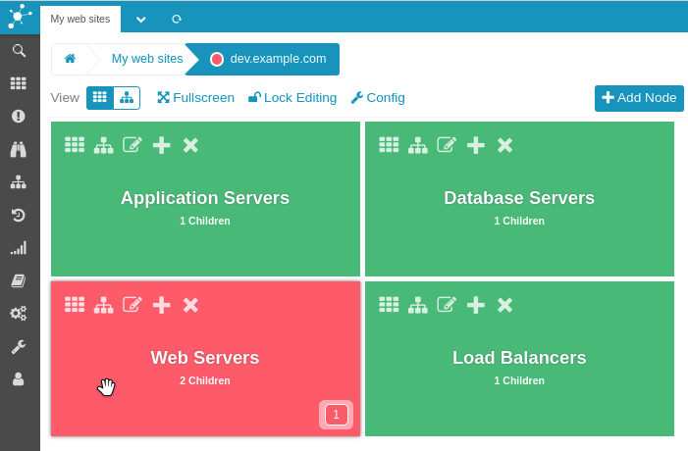Click the search icon in the sidebar

coord(18,50)
